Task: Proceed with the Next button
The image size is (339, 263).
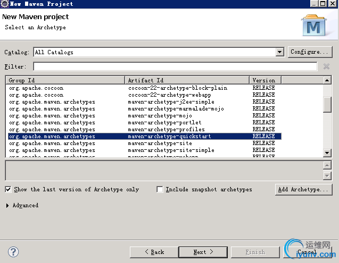Action: coord(203,252)
